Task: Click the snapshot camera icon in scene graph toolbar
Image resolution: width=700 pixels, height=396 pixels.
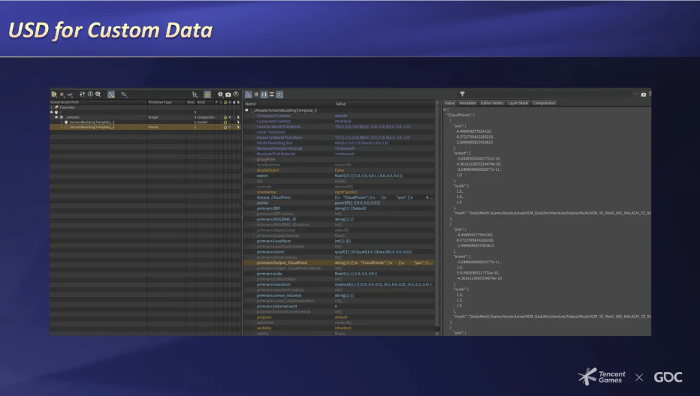Action: [x=228, y=94]
